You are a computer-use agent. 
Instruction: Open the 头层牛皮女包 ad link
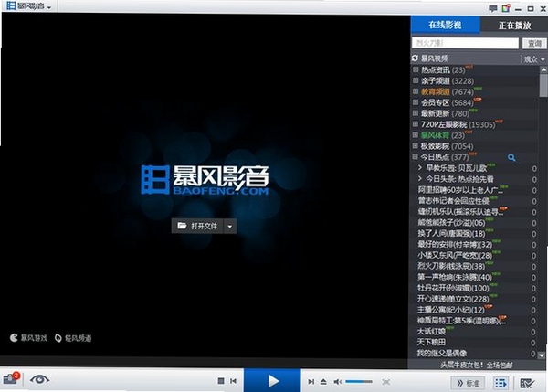coord(476,366)
